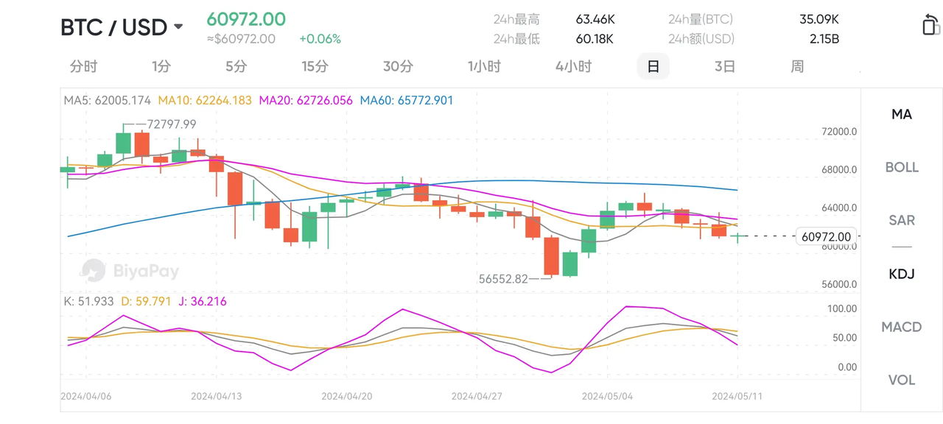This screenshot has height=424, width=943.
Task: Click the MA20: 62726.056 legend
Action: [306, 100]
